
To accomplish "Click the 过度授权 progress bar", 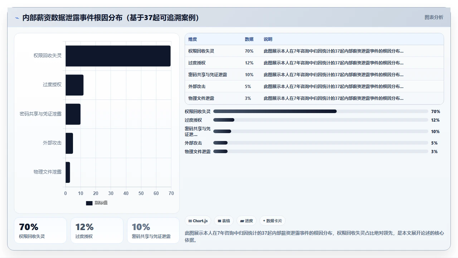I will pyautogui.click(x=321, y=120).
